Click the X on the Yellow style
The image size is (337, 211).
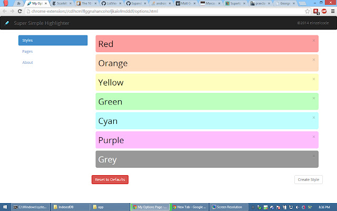click(313, 79)
